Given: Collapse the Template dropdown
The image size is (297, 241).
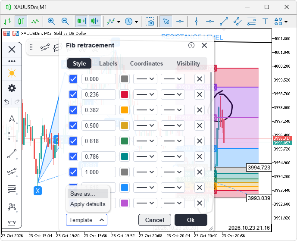Looking at the screenshot, I should click(87, 220).
